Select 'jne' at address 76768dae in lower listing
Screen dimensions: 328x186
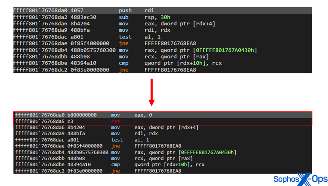coord(116,146)
